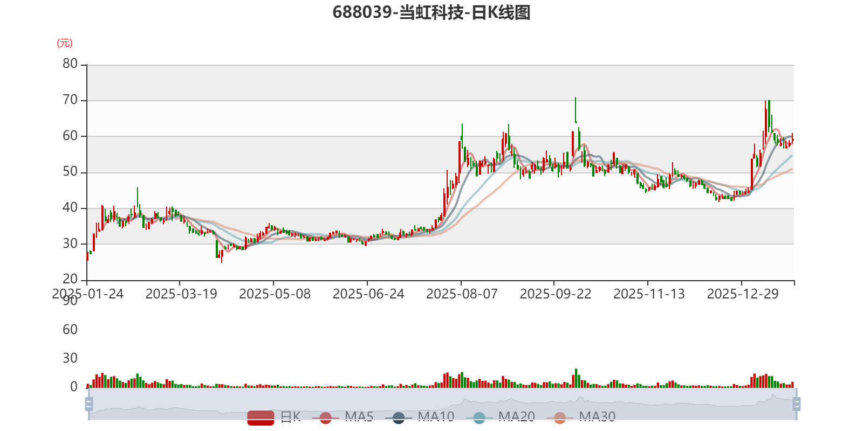Screen dimensions: 863x431
Task: Click the 20 price axis label
Action: tap(70, 279)
